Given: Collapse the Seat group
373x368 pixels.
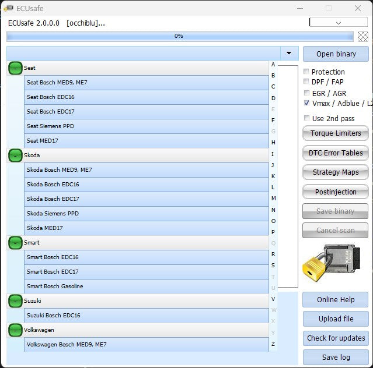Looking at the screenshot, I should [15, 68].
